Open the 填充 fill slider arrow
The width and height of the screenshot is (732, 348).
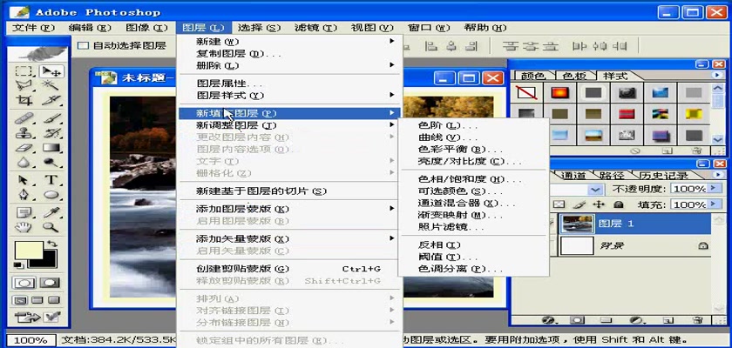point(713,204)
